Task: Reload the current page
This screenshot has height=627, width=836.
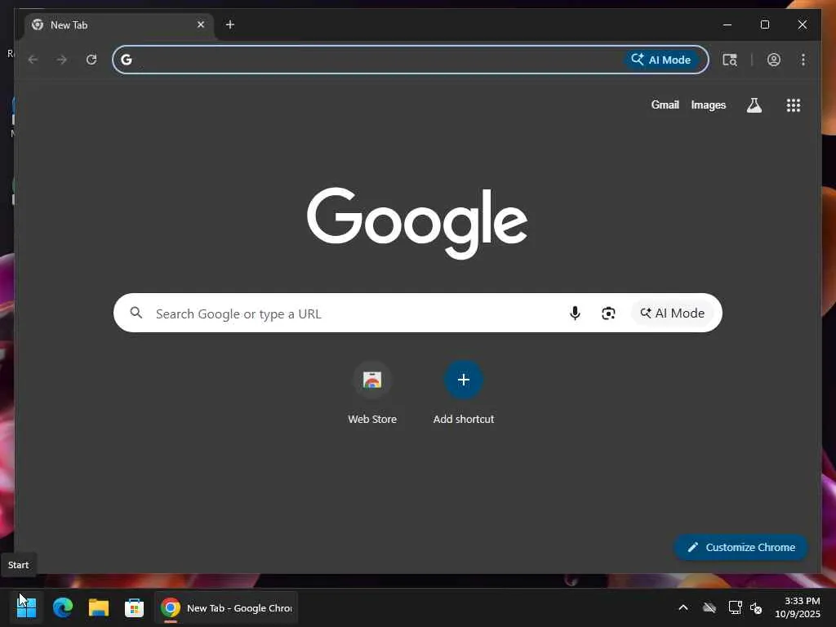Action: point(91,60)
